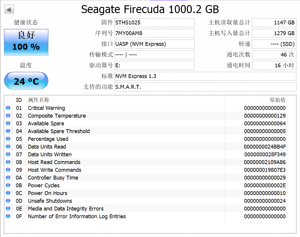Viewport: 300px width, 237px height.
Task: Click the status dot for Available Spare
Action: [8, 123]
